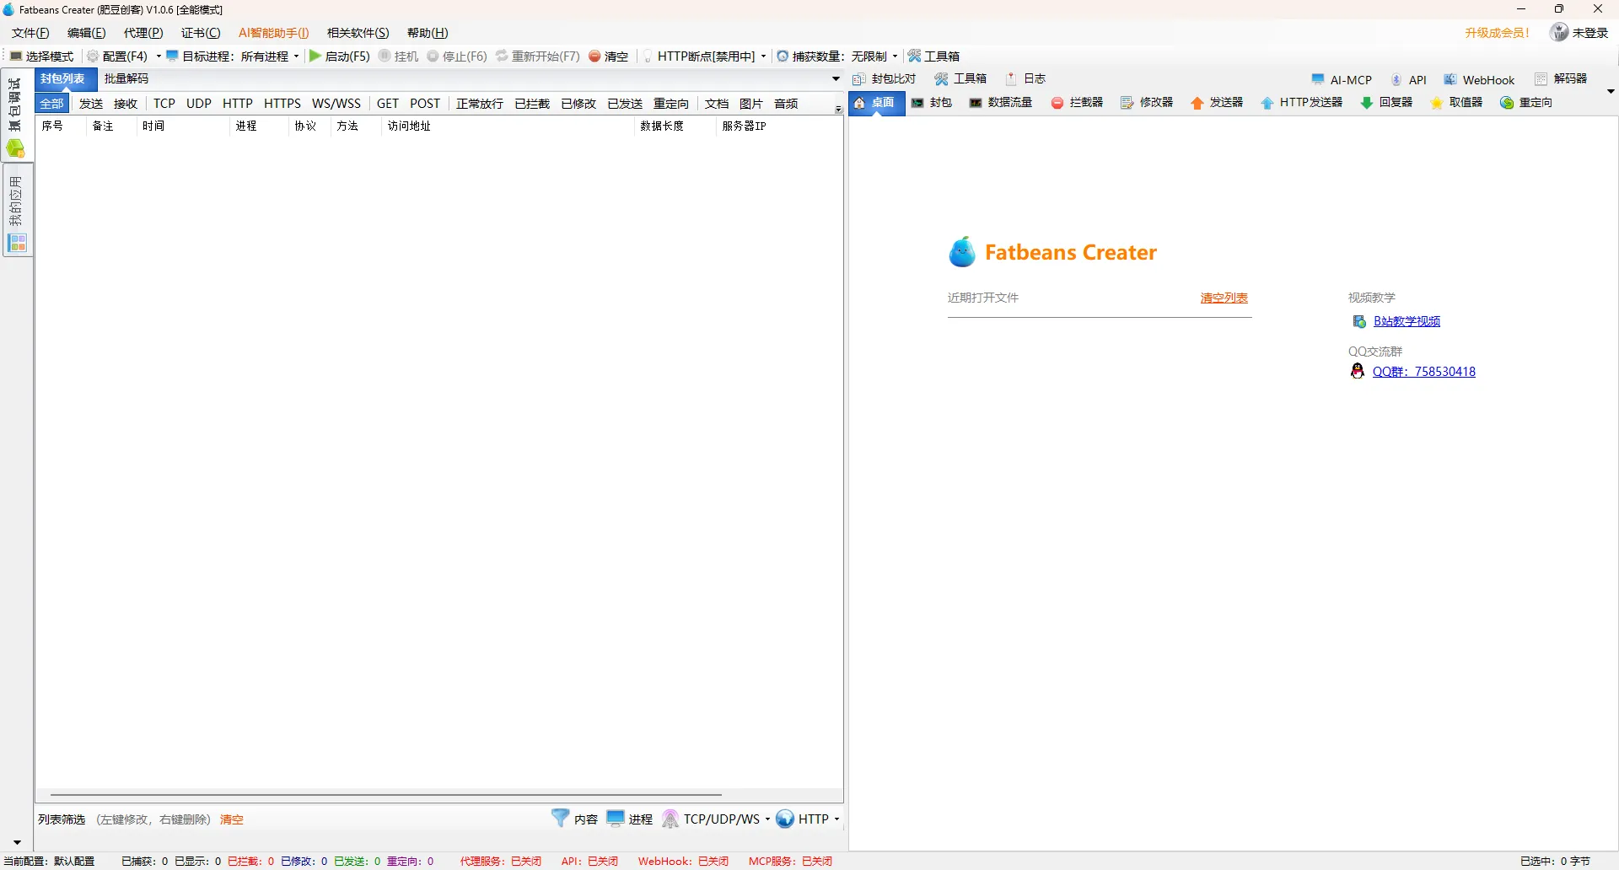
Task: Toggle the 已拦截 intercepted filter
Action: [532, 104]
